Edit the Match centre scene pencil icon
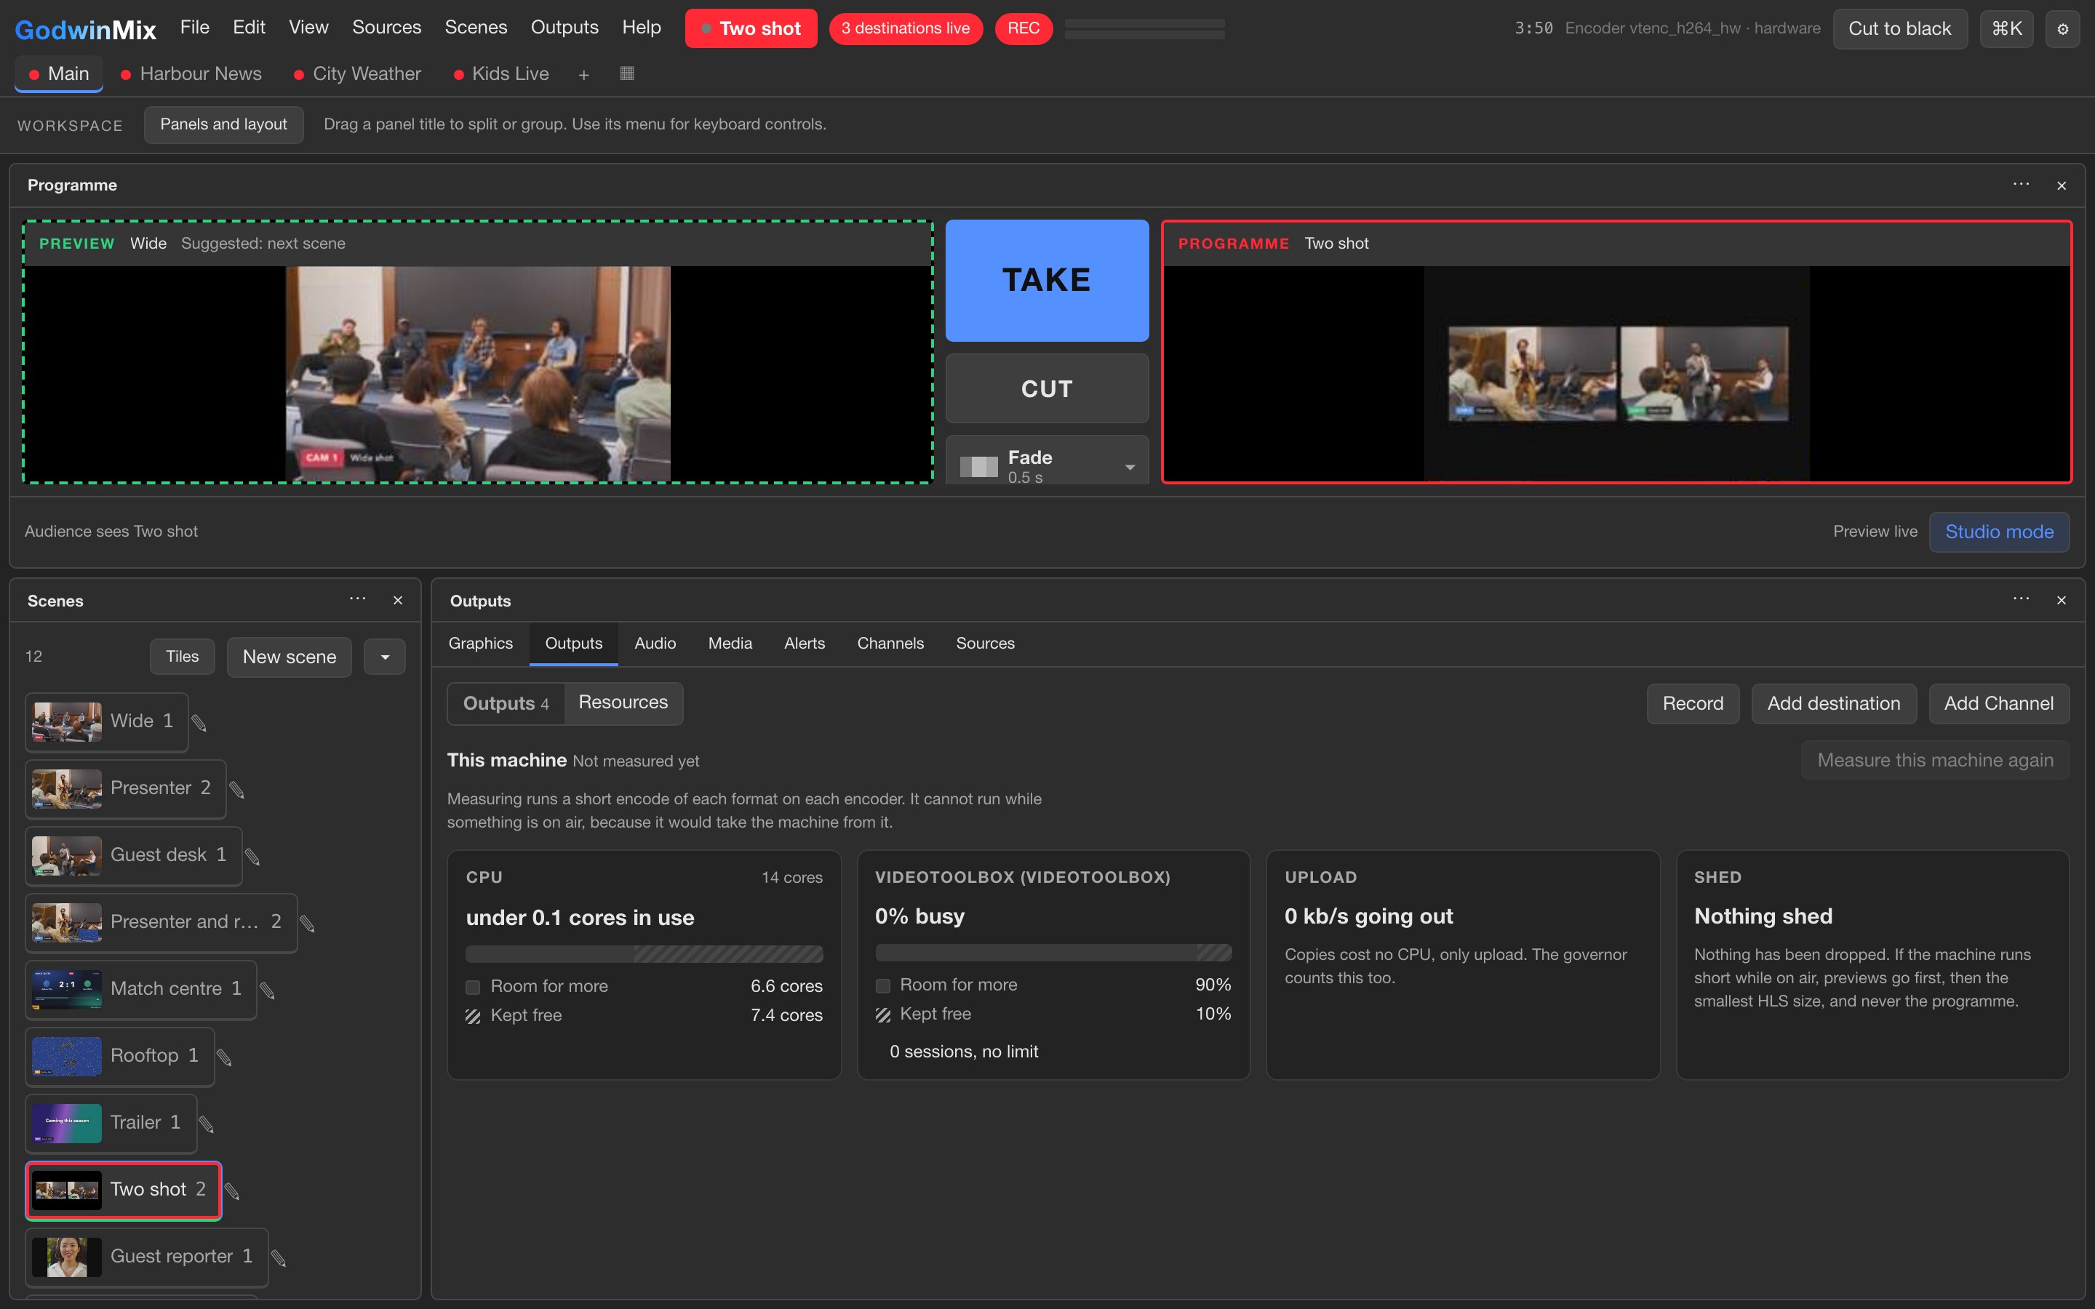 (268, 990)
